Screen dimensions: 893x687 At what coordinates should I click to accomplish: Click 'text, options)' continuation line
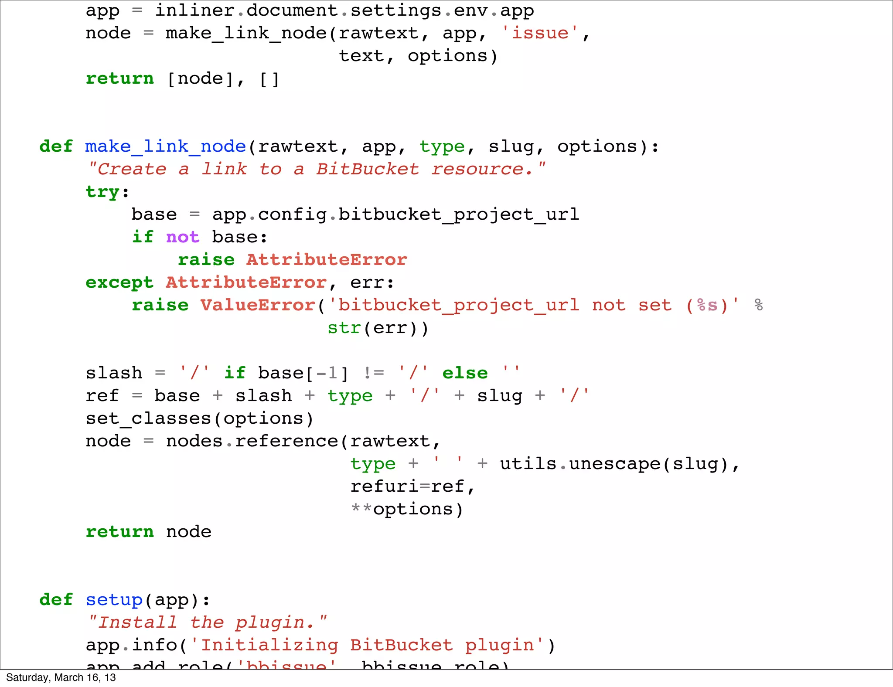[418, 56]
